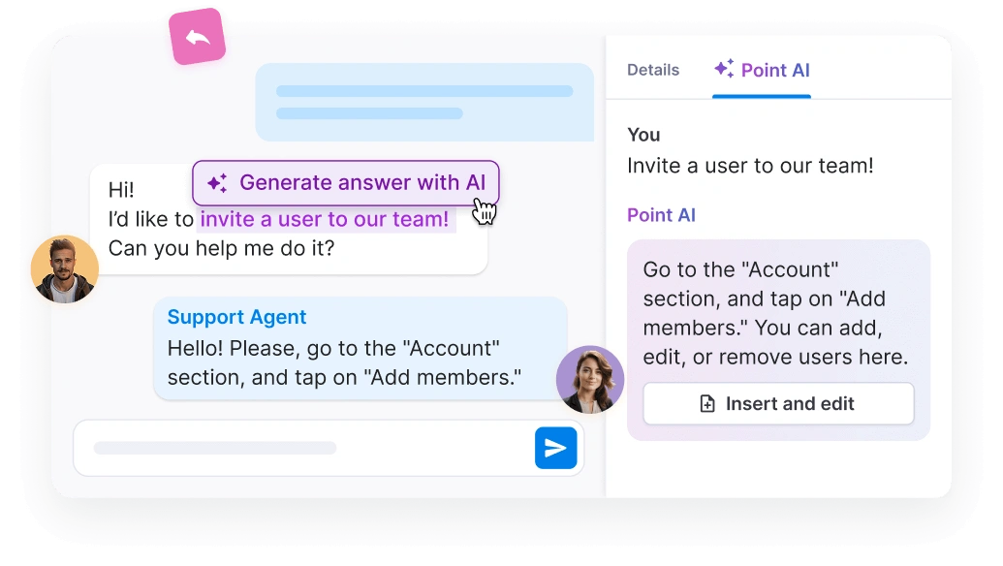Image resolution: width=1003 pixels, height=566 pixels.
Task: Open the bearded customer's avatar
Action: 64,269
